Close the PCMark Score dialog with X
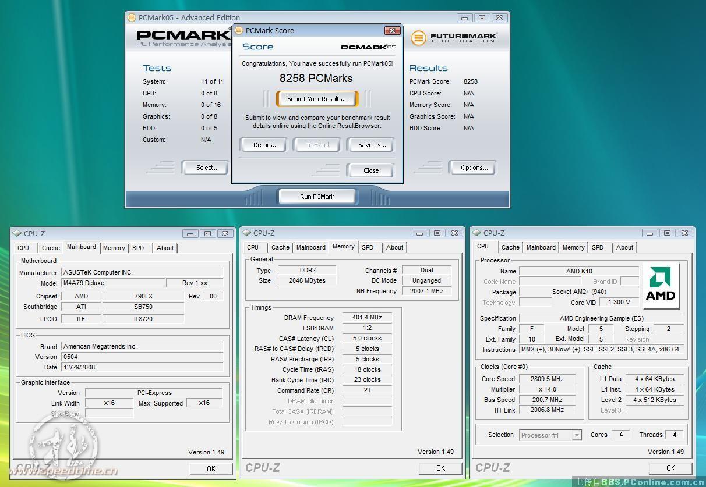Screen dimensions: 706x487 [x=392, y=30]
